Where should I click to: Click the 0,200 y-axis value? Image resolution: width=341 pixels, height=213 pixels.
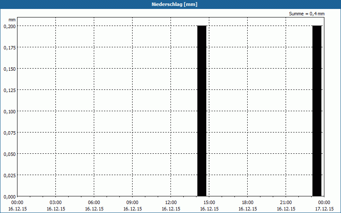tap(9, 26)
